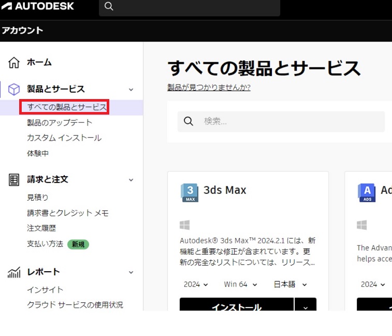
Task: Open the 日本語 language dropdown
Action: coord(291,285)
